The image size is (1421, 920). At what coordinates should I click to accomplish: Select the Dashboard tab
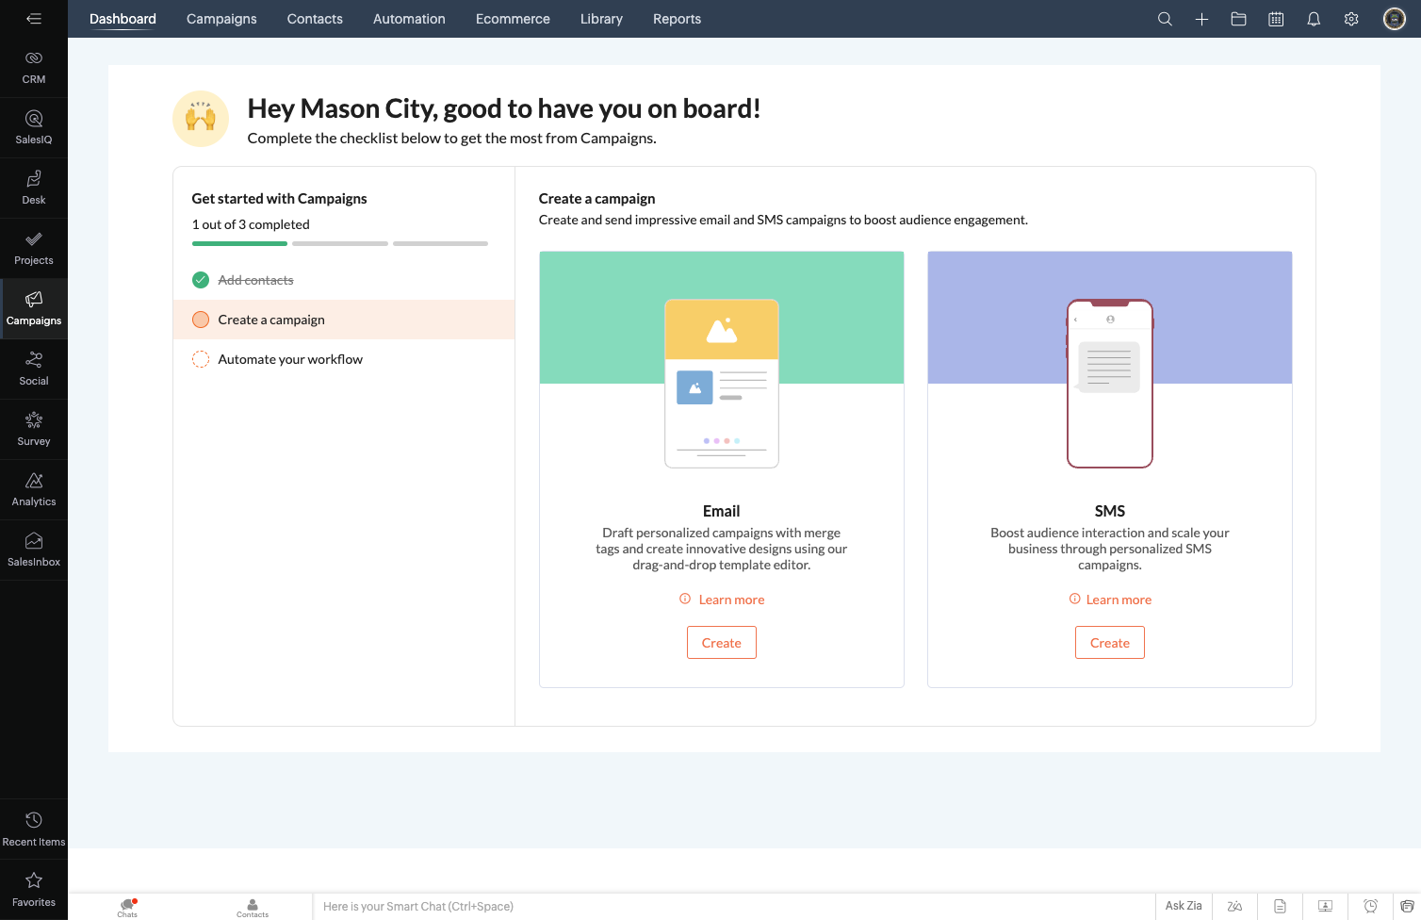click(x=122, y=19)
